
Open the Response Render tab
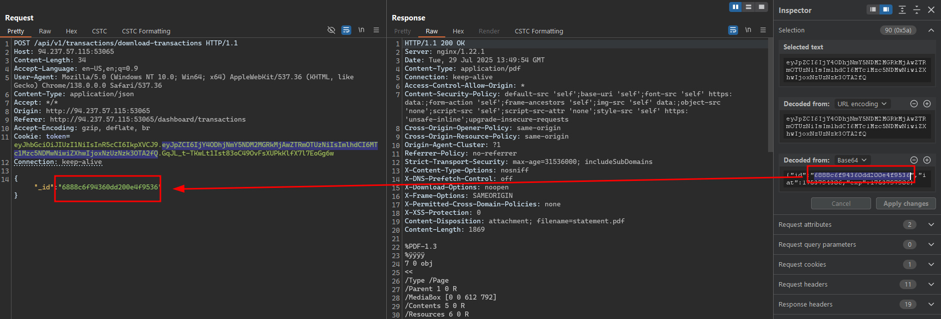(x=489, y=31)
